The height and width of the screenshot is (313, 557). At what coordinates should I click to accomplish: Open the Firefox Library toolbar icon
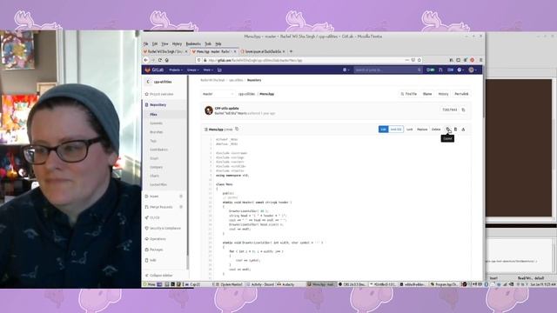pyautogui.click(x=452, y=60)
